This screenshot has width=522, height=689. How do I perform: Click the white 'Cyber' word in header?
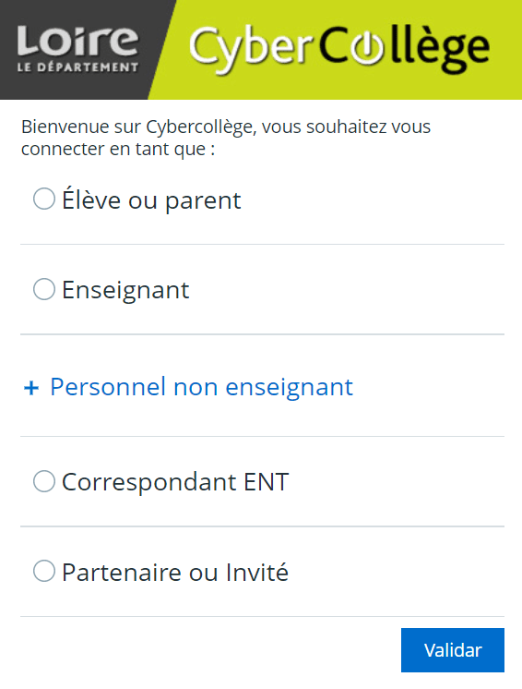pos(251,50)
